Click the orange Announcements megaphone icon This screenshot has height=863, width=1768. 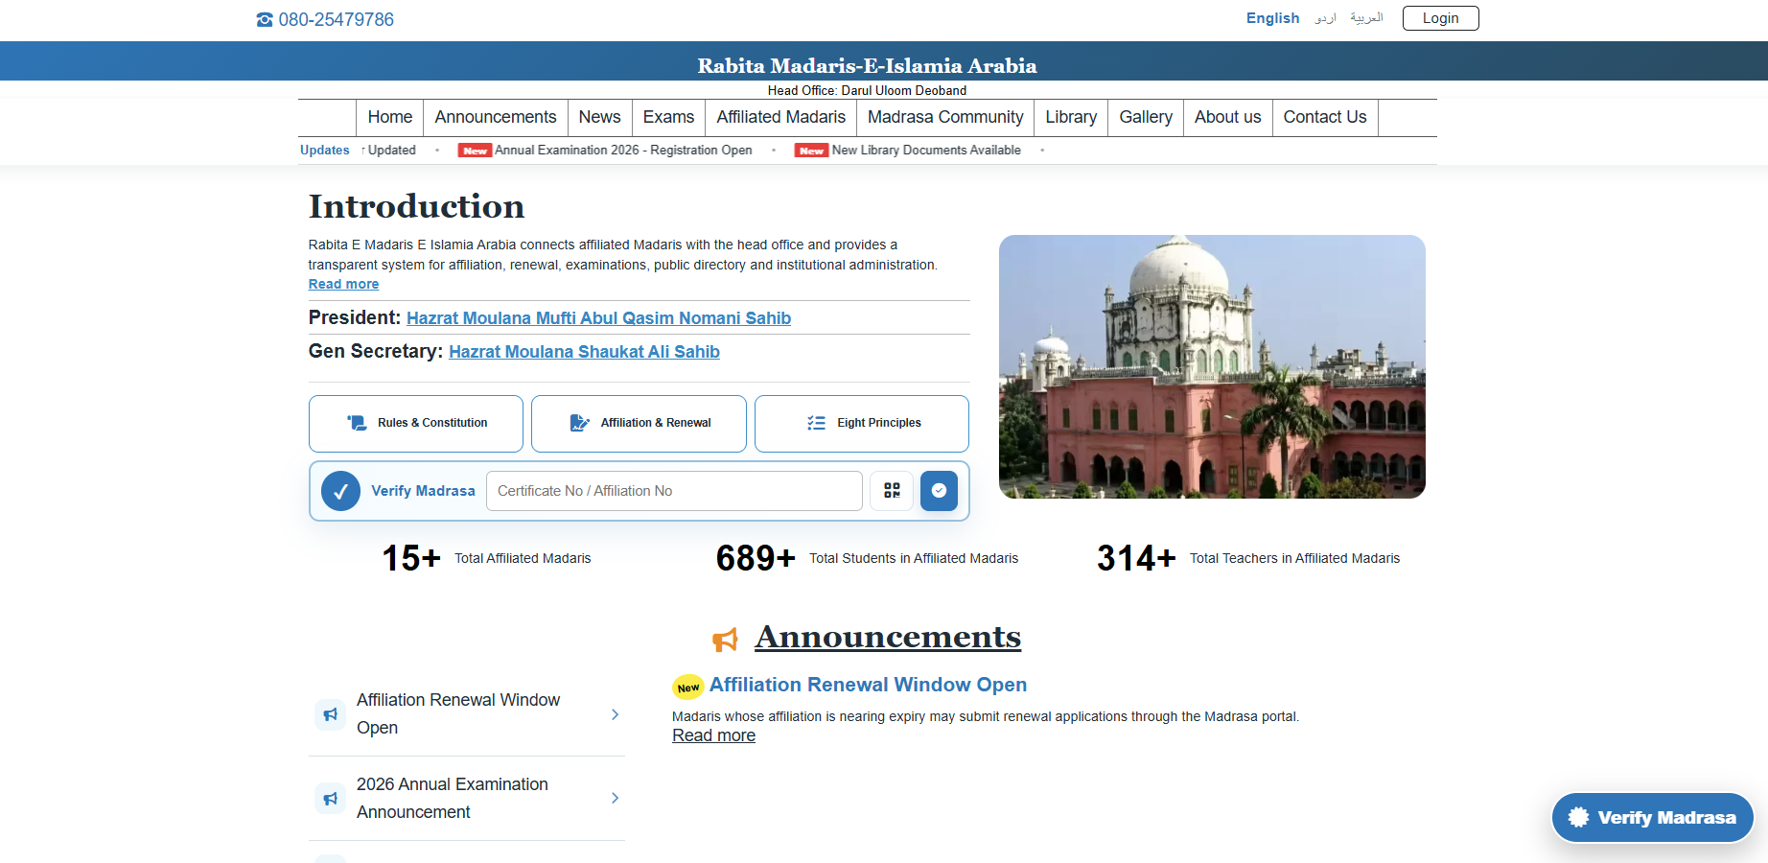[x=726, y=640]
